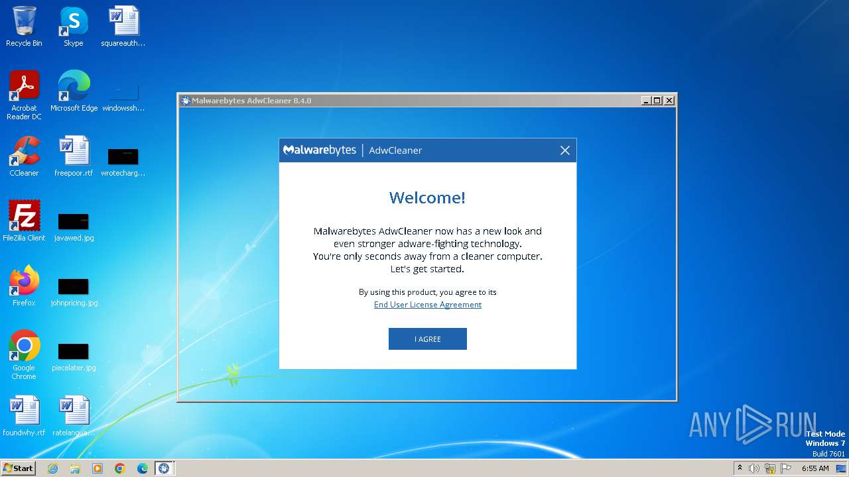Screen dimensions: 849x477
Task: Select the AdwCleaner taskbar button
Action: (x=164, y=468)
